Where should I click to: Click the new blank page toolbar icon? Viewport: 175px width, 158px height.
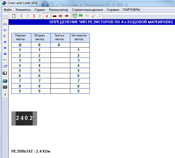tap(14, 16)
